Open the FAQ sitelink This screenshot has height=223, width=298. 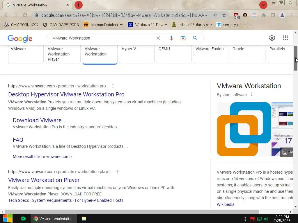pyautogui.click(x=18, y=140)
